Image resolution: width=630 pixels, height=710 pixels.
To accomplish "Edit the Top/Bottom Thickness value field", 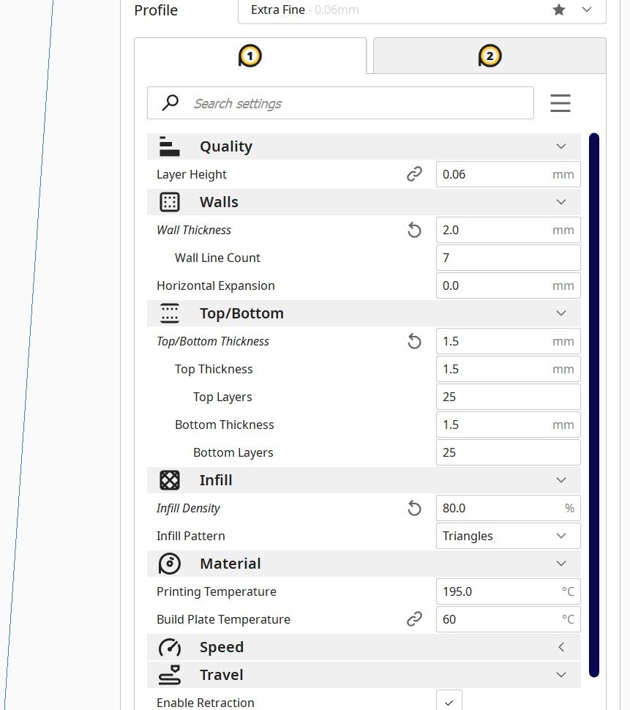I will pos(509,341).
